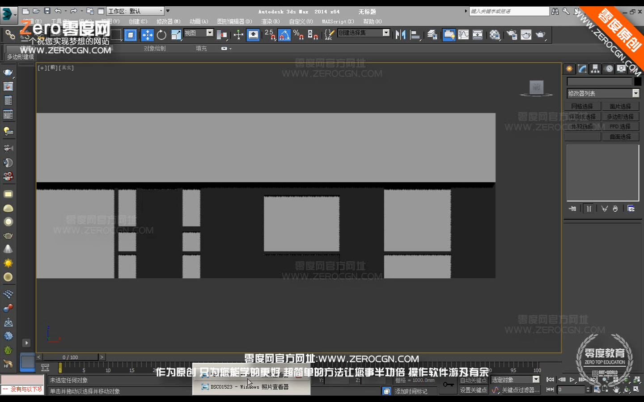Click the key lock icon beside Auto Key
The width and height of the screenshot is (644, 402).
pyautogui.click(x=448, y=385)
